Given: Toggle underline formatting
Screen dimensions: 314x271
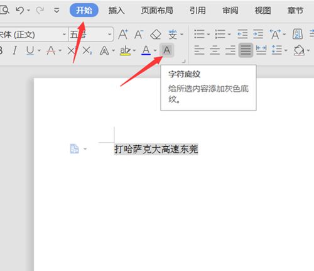Looking at the screenshot, I should (30, 50).
